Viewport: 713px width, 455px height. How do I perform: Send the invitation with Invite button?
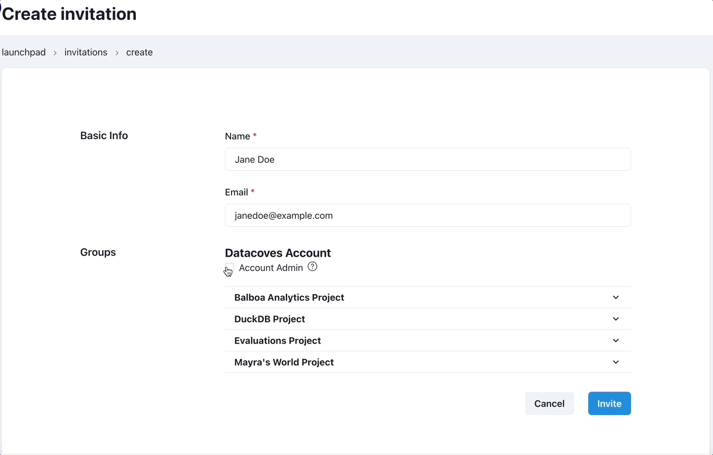coord(609,404)
